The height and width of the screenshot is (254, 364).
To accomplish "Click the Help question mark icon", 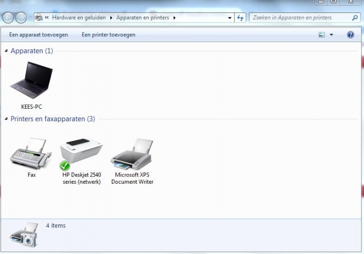I will (350, 35).
